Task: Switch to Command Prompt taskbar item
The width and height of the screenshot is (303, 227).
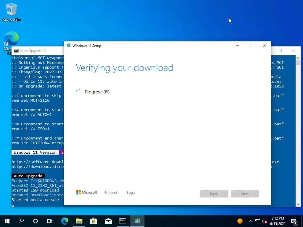Action: (x=123, y=221)
